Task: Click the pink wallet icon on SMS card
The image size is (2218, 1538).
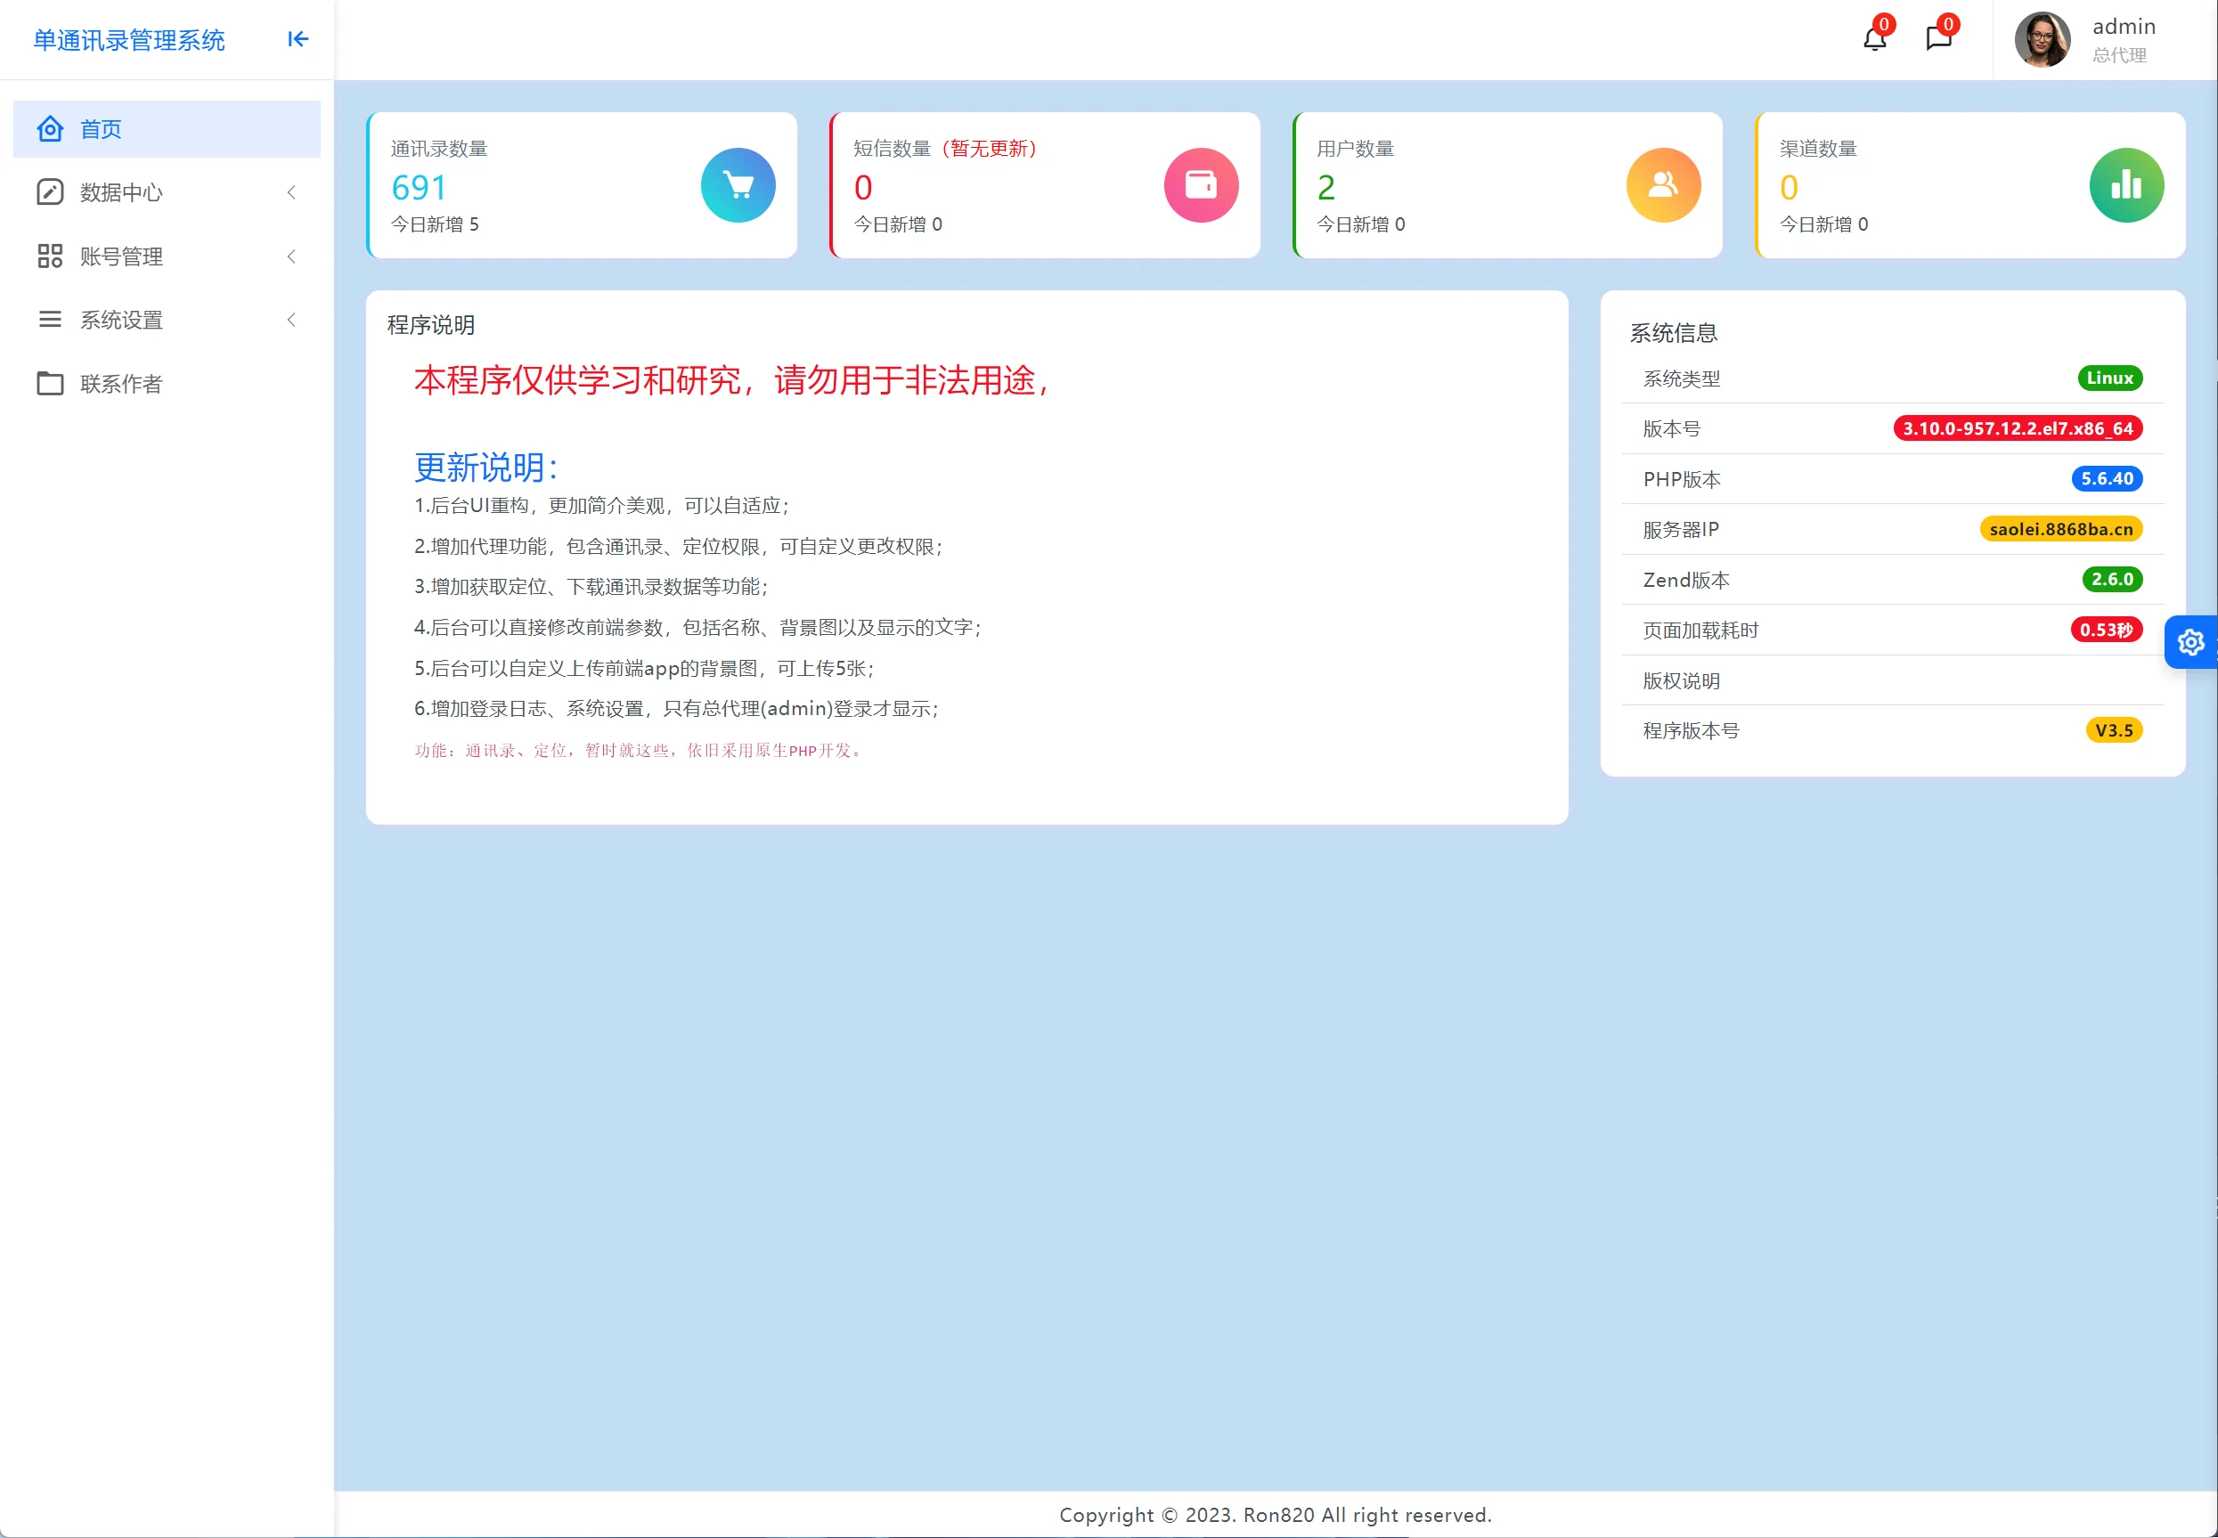Action: pos(1200,185)
